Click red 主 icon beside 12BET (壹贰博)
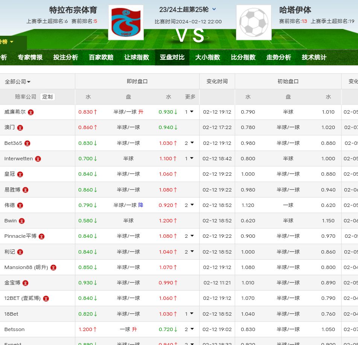Screen dimensions: 358x345 pyautogui.click(x=46, y=298)
